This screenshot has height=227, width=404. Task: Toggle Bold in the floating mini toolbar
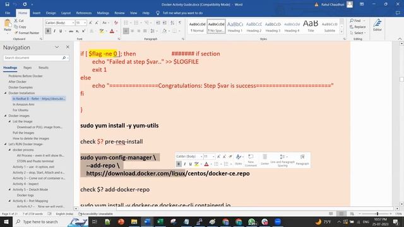(x=179, y=164)
